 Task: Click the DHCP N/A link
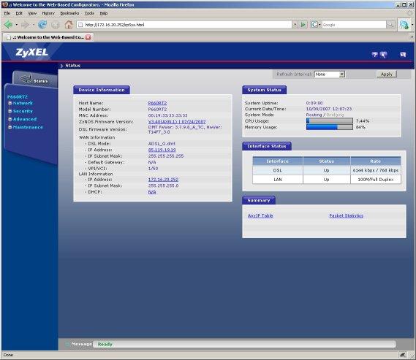152,192
